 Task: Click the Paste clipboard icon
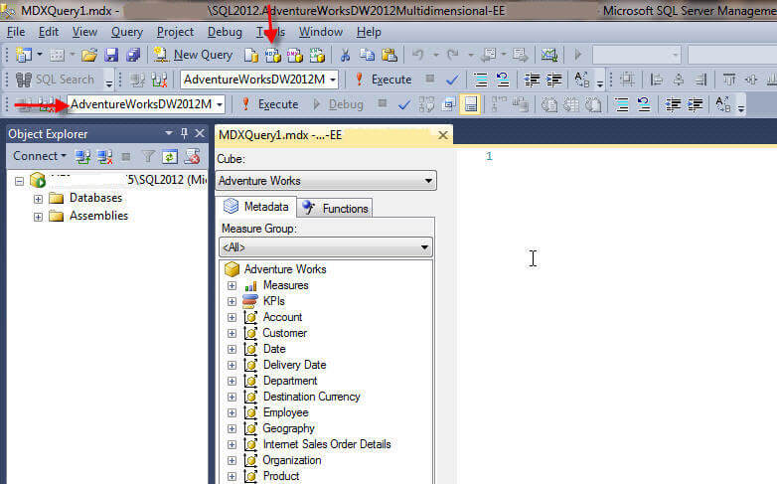389,55
